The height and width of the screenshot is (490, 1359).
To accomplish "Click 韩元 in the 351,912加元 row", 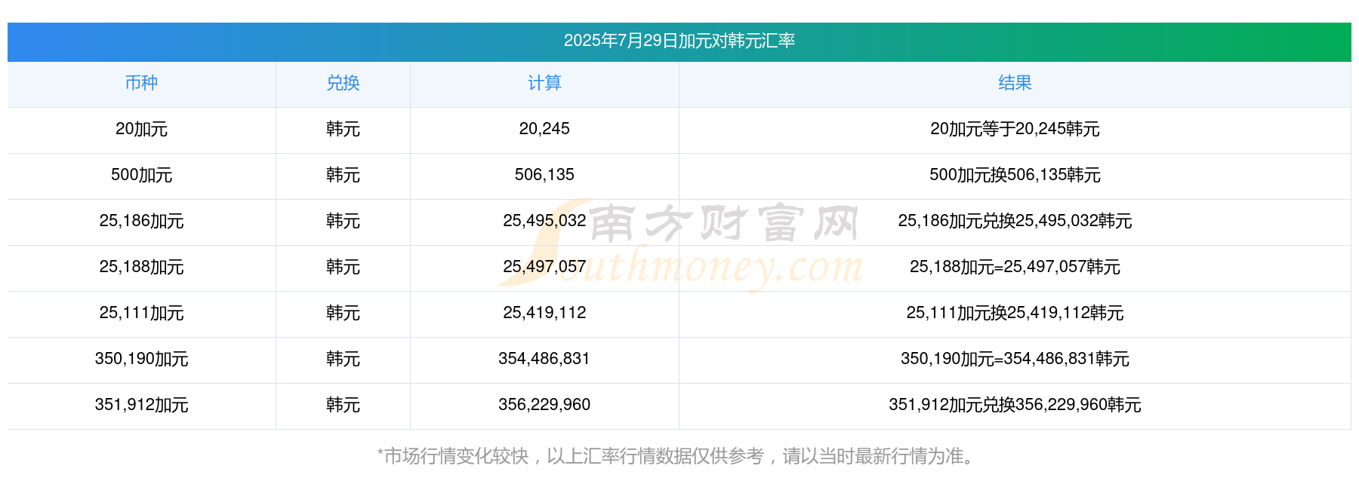I will click(343, 405).
